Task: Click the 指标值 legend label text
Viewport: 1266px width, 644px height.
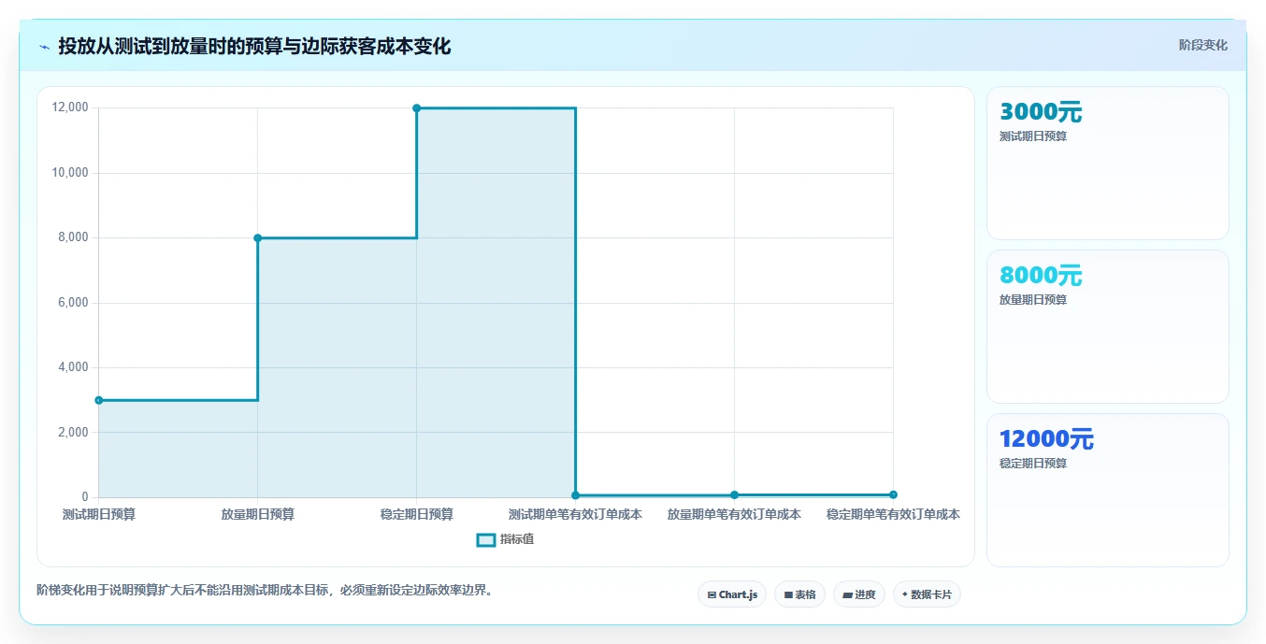Action: click(x=517, y=539)
